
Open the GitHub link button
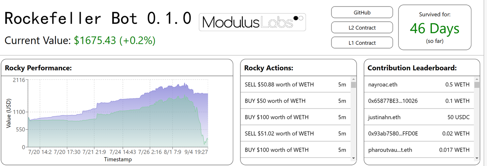(362, 13)
